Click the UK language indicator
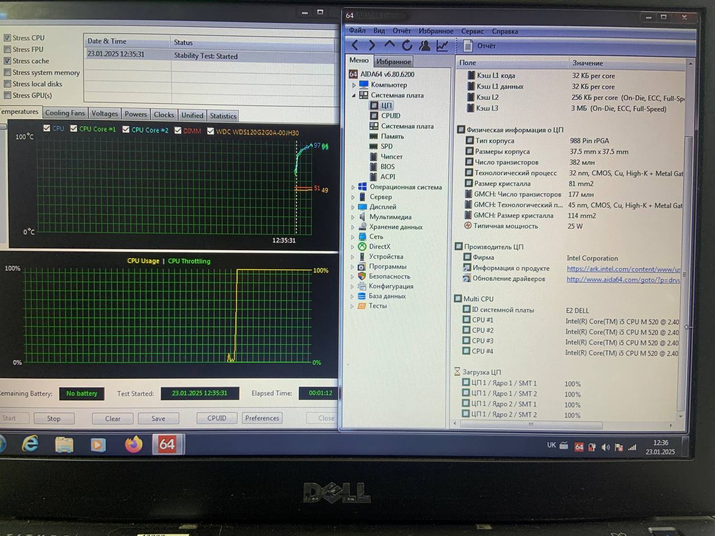Screen dimensions: 715x536 (551, 445)
